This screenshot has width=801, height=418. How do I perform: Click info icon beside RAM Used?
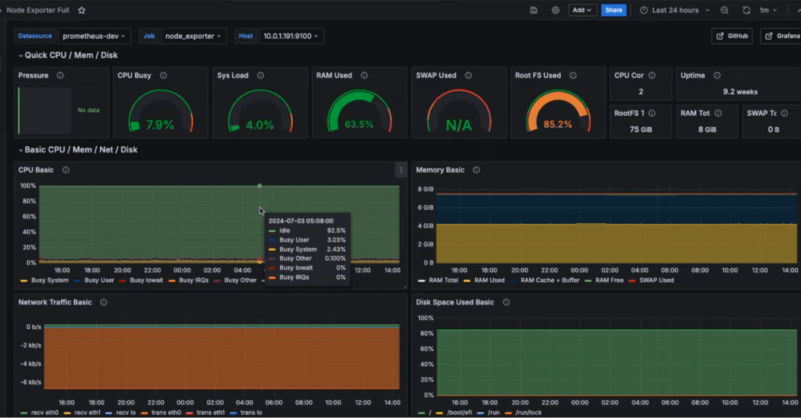tap(364, 76)
